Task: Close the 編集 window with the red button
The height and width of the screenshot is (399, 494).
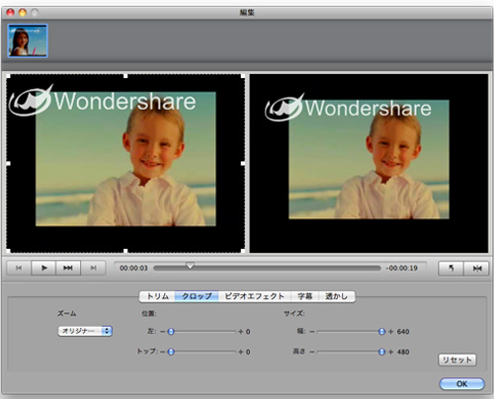Action: click(x=11, y=13)
